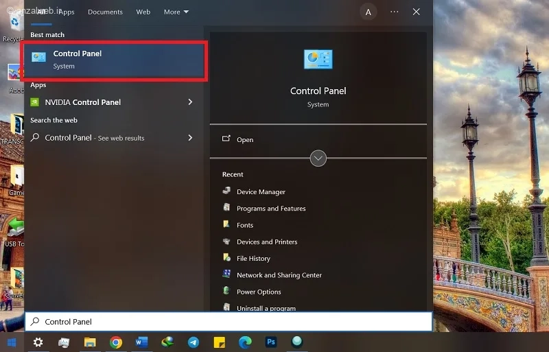The image size is (549, 352).
Task: Open the Control Panel best match result
Action: [x=114, y=60]
